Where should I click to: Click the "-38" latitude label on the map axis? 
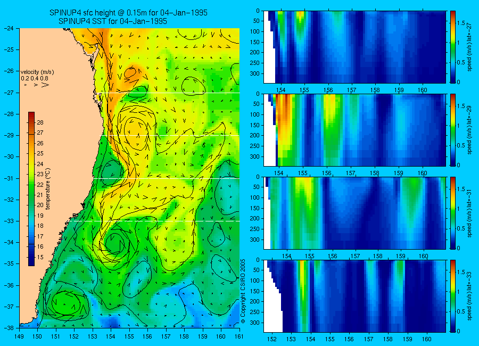click(x=9, y=328)
